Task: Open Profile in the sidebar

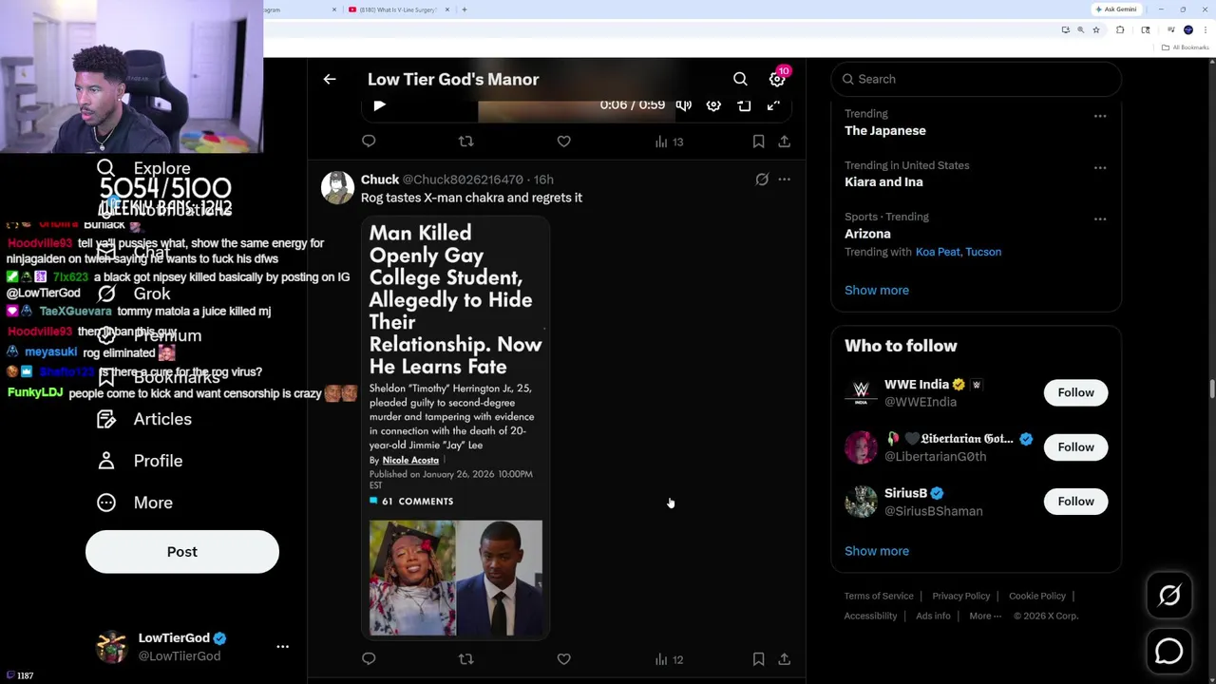Action: tap(141, 461)
